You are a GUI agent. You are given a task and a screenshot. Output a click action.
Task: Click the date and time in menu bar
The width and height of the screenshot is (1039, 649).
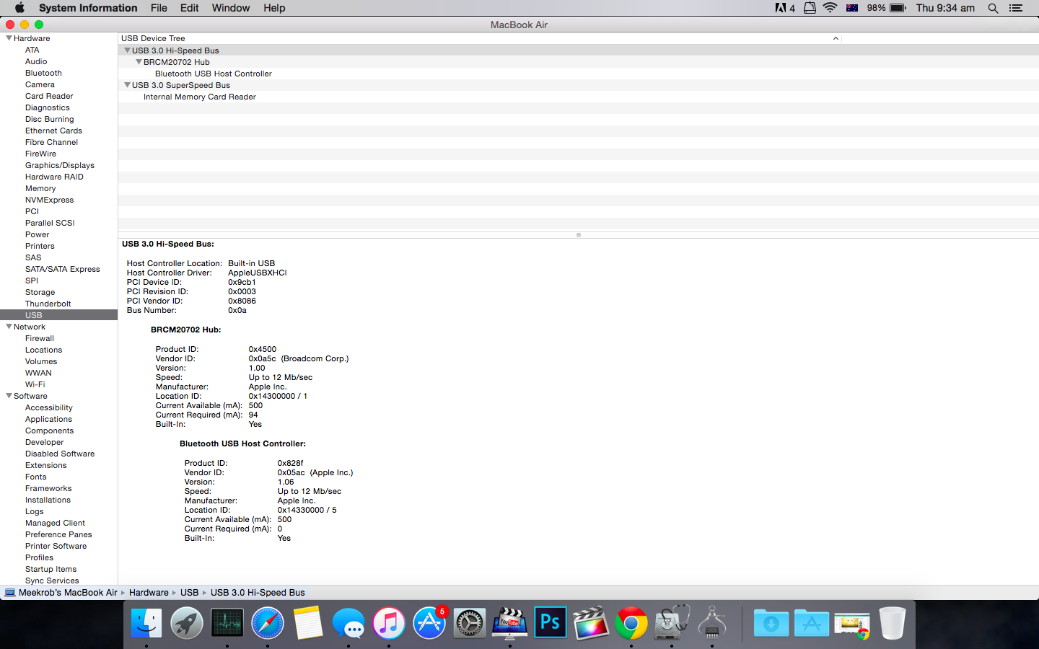point(945,8)
